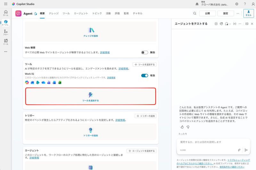
Task: Click the SharePoint icon under Work IQ
Action: coord(38,82)
